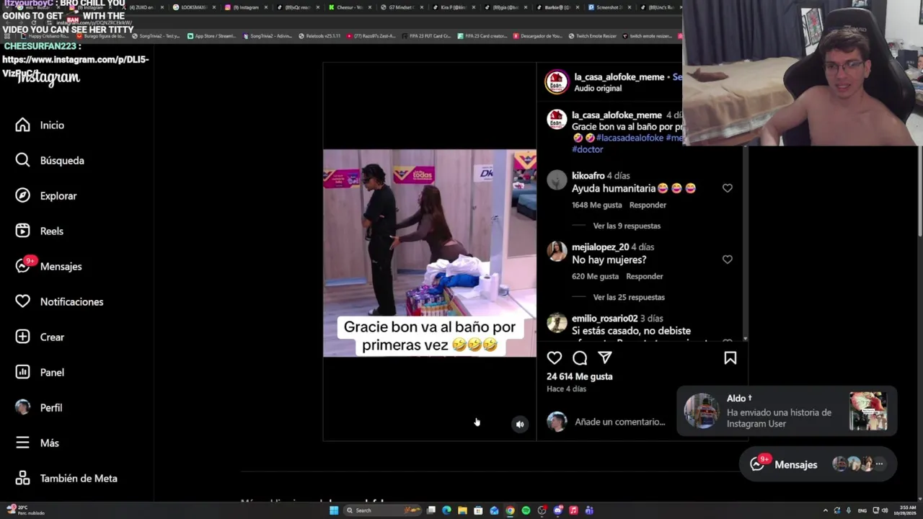Open kikoafro username link
Image resolution: width=923 pixels, height=519 pixels.
(x=588, y=176)
